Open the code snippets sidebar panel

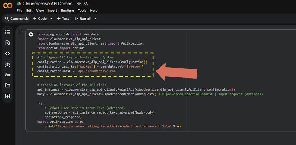click(7, 53)
